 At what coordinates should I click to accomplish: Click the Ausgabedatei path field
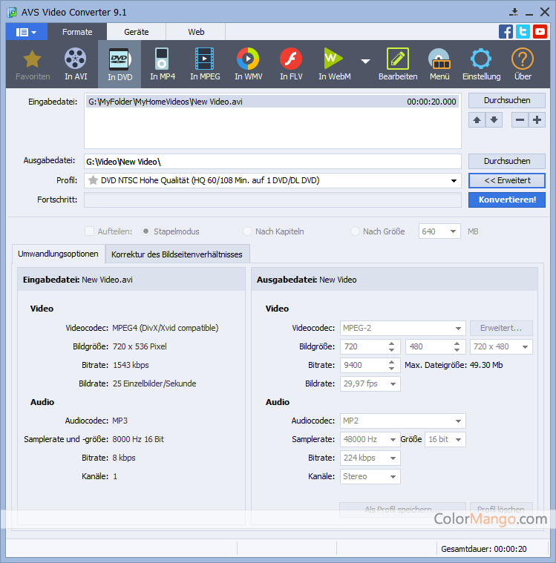(272, 162)
